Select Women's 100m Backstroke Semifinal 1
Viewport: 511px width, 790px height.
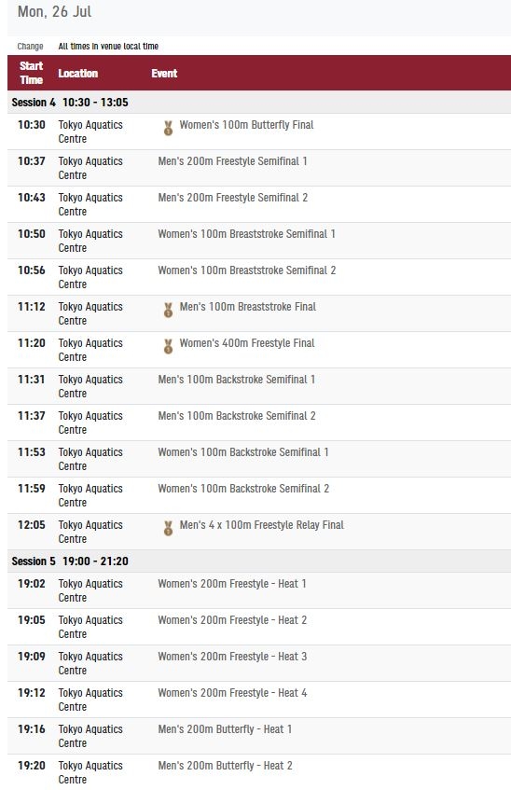[243, 452]
